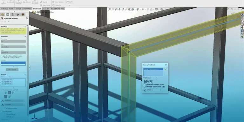Open View Settings monitor icon
The image size is (244, 122).
(x=156, y=9)
